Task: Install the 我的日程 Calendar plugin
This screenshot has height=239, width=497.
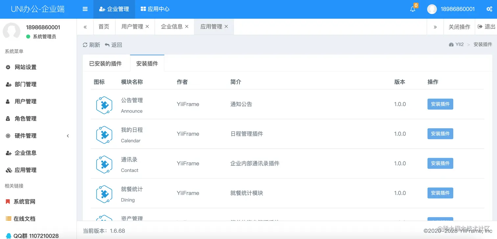Action: (440, 134)
